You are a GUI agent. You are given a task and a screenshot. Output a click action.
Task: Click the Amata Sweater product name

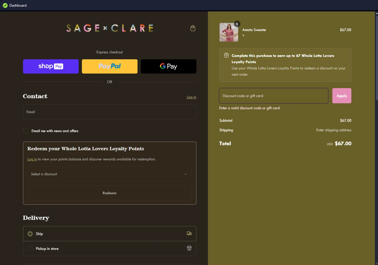coord(254,30)
